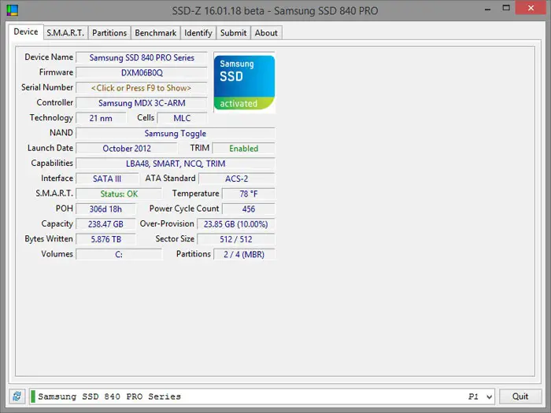Click the S.M.A.R.T. 'Status: OK' field
551x413 pixels.
pos(119,194)
